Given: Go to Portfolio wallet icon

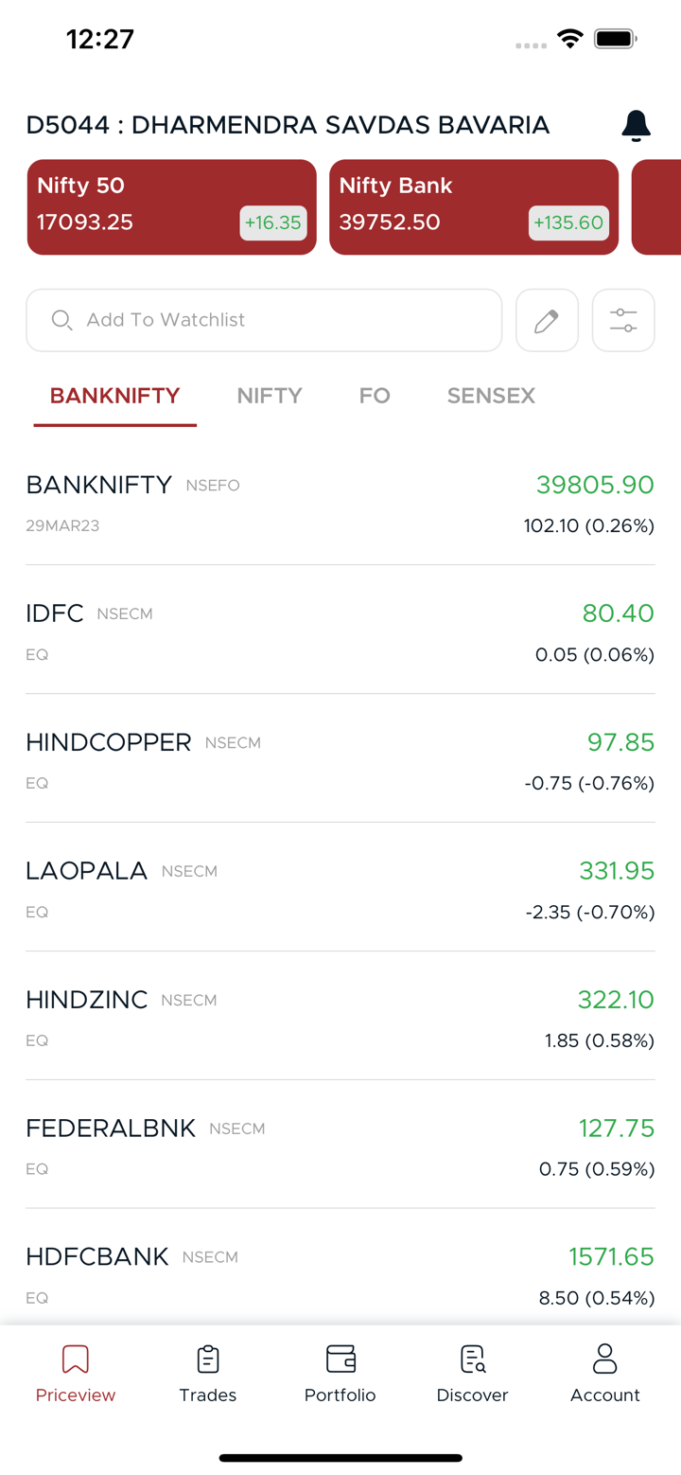Looking at the screenshot, I should (x=340, y=1359).
